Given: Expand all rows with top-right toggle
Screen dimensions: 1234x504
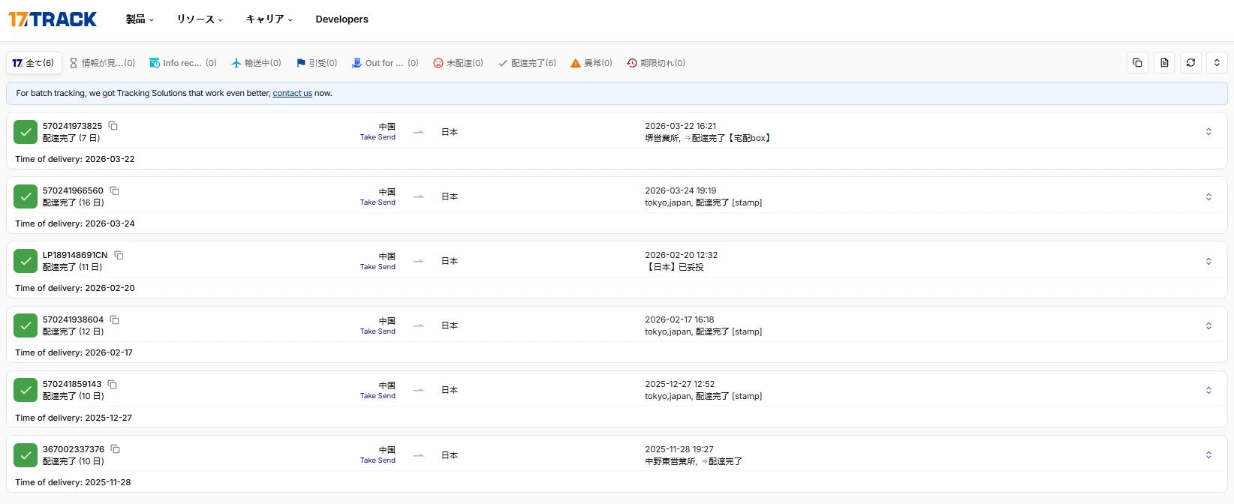Looking at the screenshot, I should 1217,63.
